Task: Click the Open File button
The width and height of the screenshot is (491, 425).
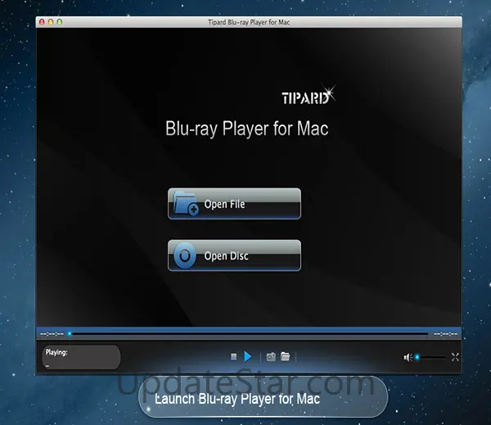Action: click(234, 204)
